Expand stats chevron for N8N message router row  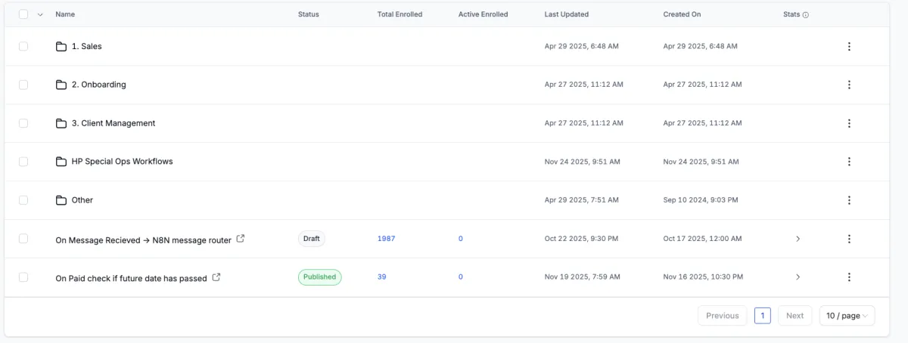[798, 239]
